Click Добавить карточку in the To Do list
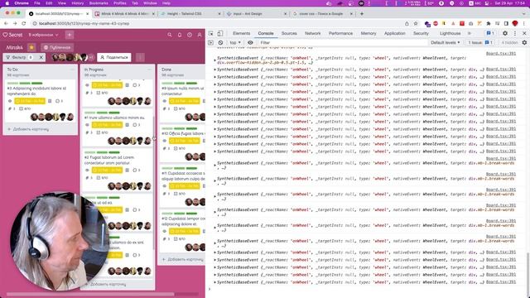This screenshot has width=530, height=298. (x=28, y=129)
